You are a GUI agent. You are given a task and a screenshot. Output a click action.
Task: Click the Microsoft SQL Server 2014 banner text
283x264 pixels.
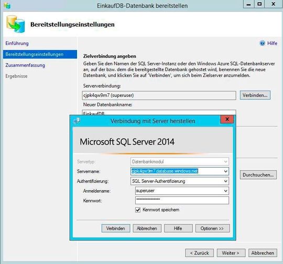[127, 141]
